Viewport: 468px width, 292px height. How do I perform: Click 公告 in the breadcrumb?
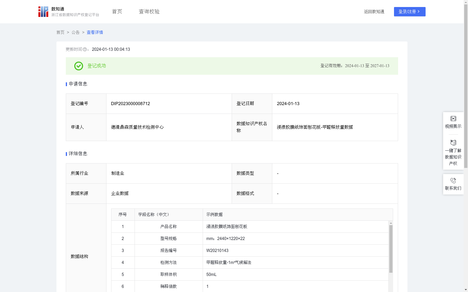(75, 32)
